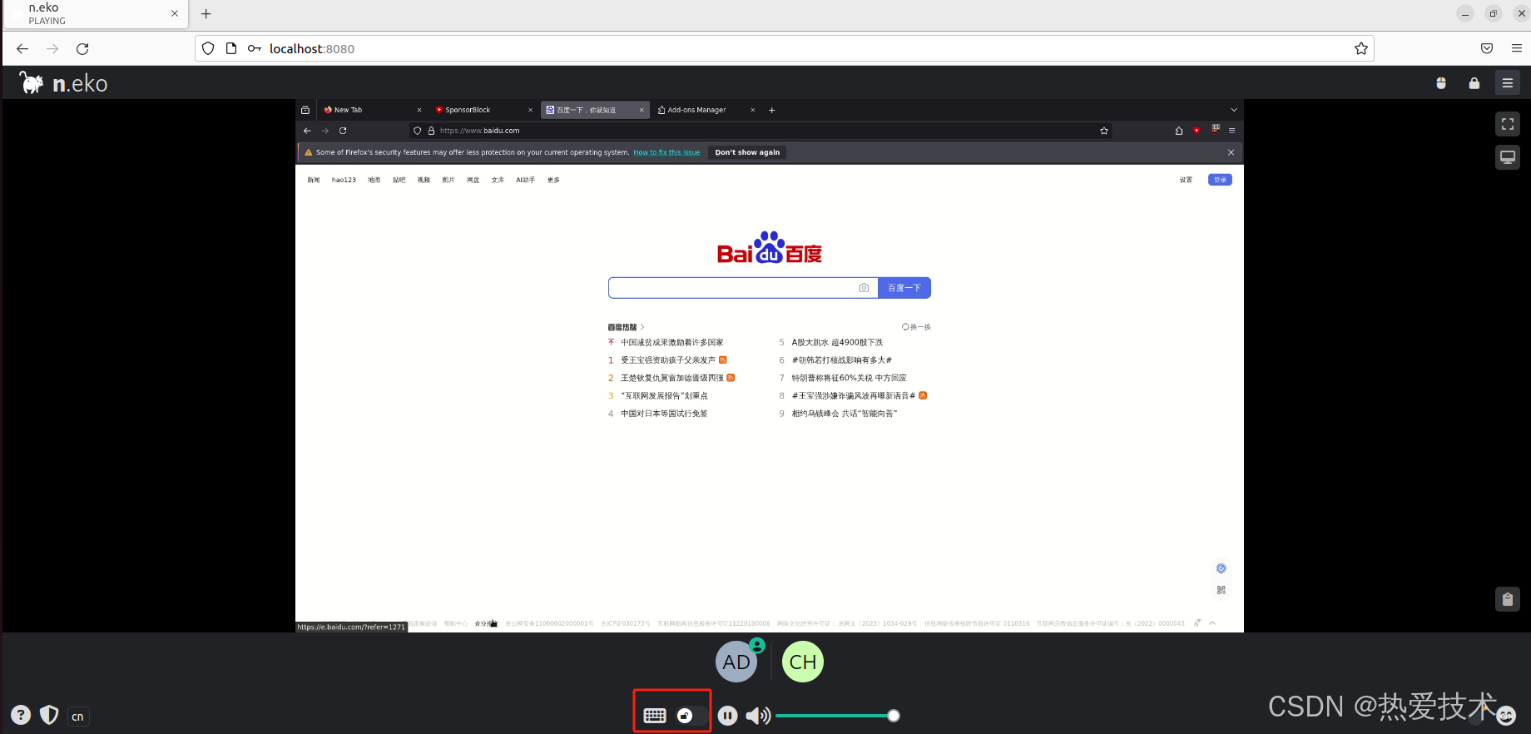Screen dimensions: 1531x734
Task: Open a new tab in remote Firefox
Action: (x=772, y=110)
